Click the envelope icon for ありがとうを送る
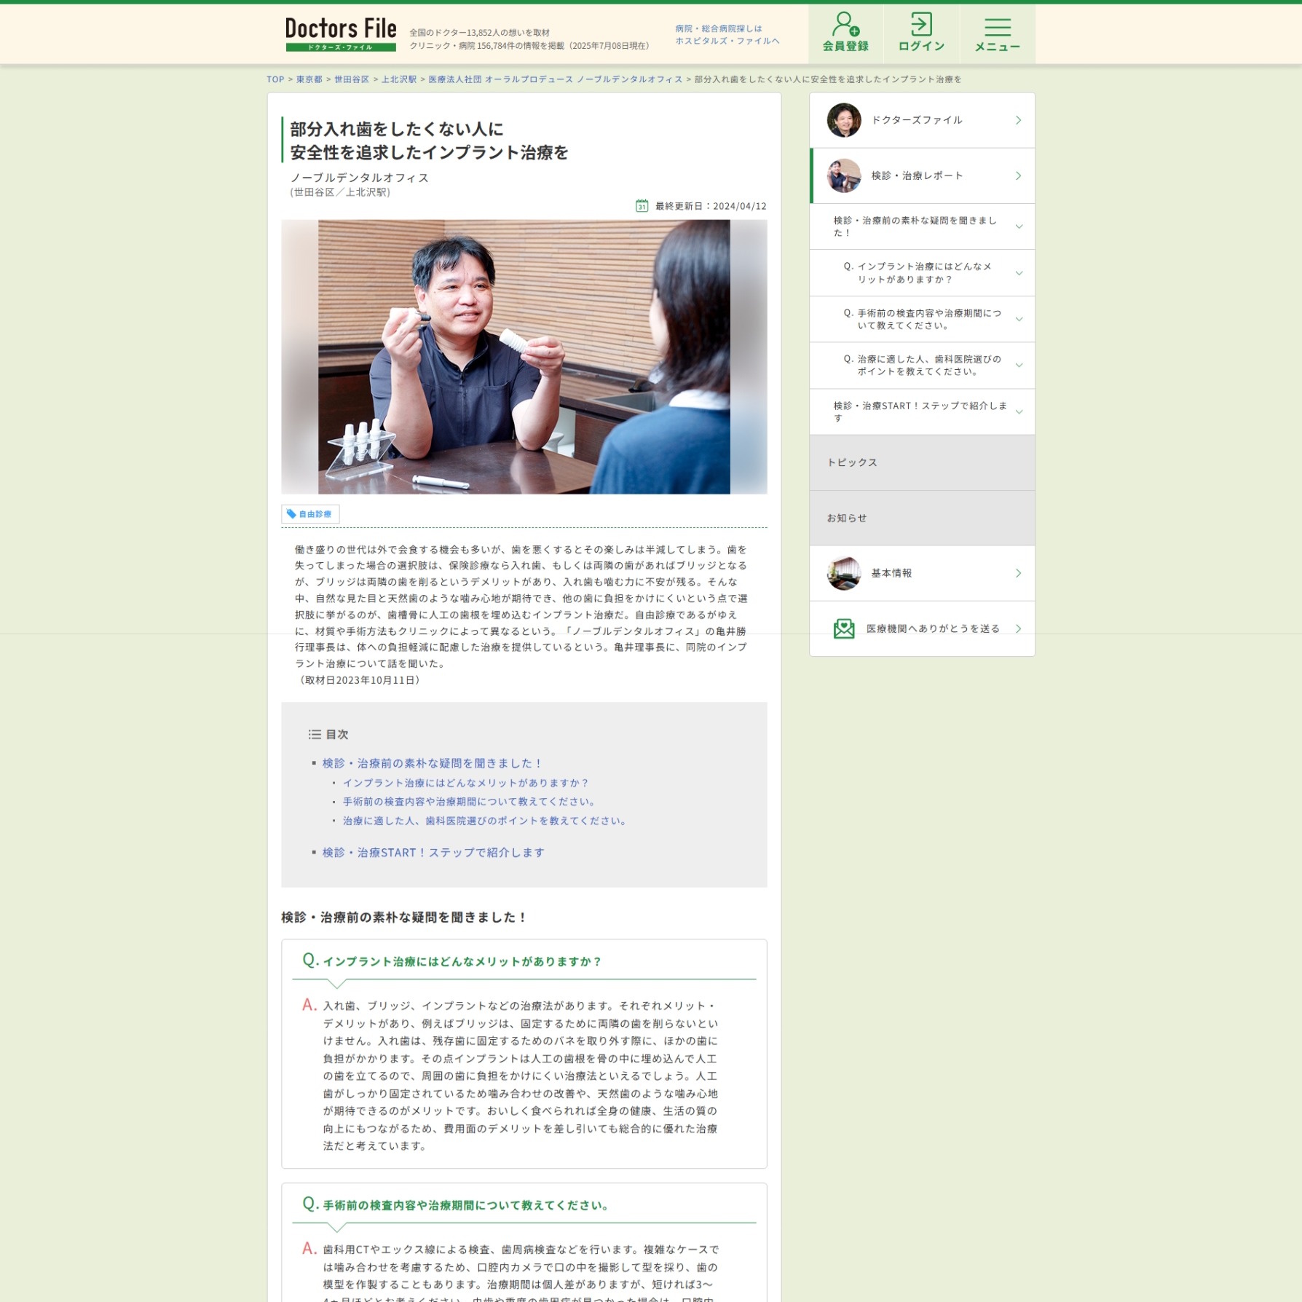This screenshot has height=1302, width=1302. 844,628
